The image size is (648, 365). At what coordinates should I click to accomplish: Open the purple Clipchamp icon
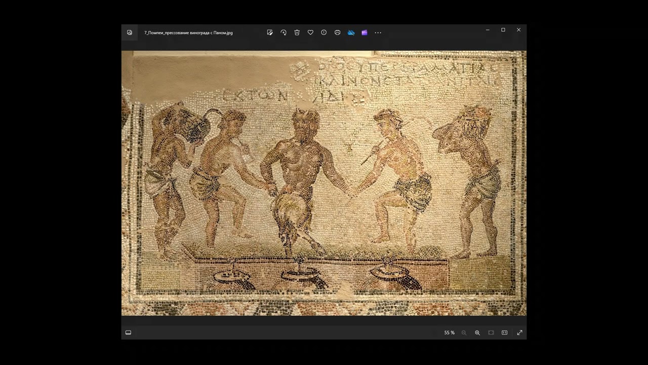pyautogui.click(x=364, y=32)
